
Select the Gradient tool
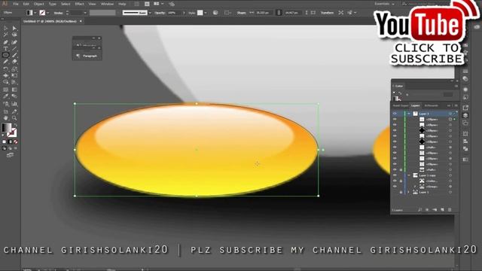14,90
